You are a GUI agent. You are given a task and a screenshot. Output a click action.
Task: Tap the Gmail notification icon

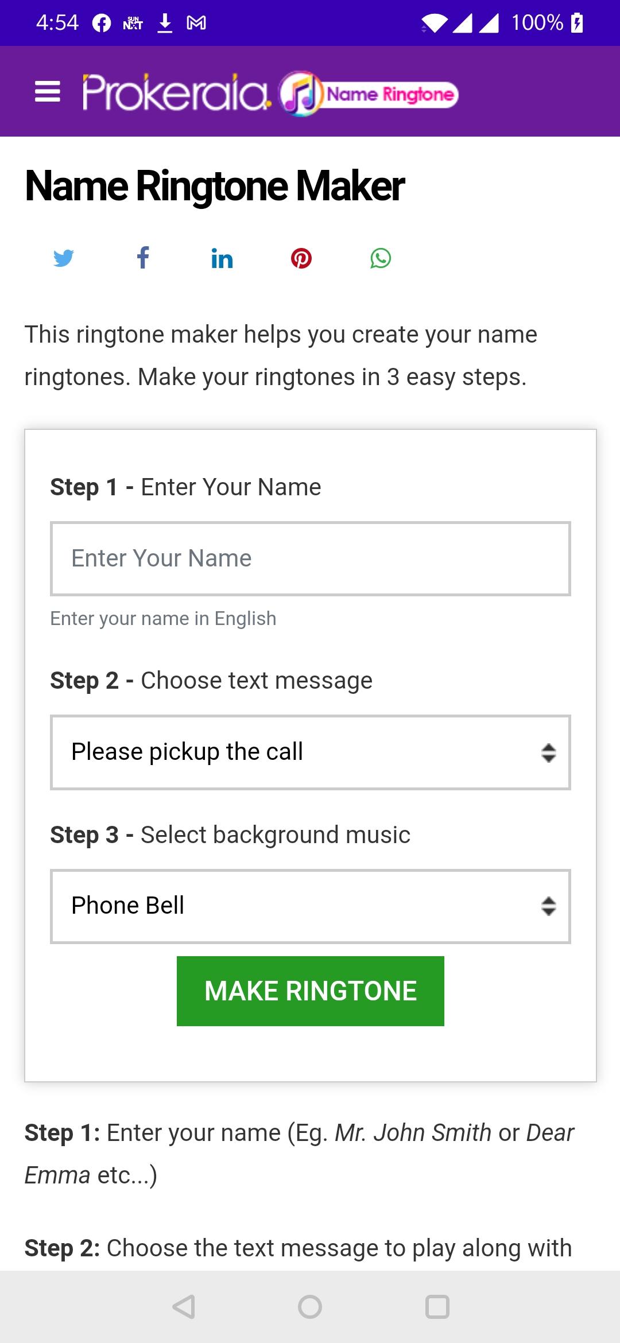coord(196,23)
